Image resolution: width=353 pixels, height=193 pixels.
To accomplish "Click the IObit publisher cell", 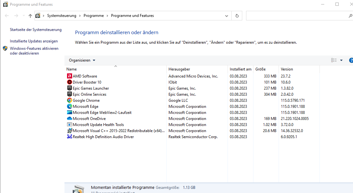I will pos(173,82).
